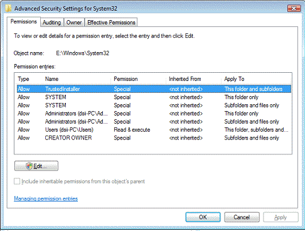This screenshot has width=305, height=231.
Task: Sort entries by the Name column header
Action: [x=77, y=79]
